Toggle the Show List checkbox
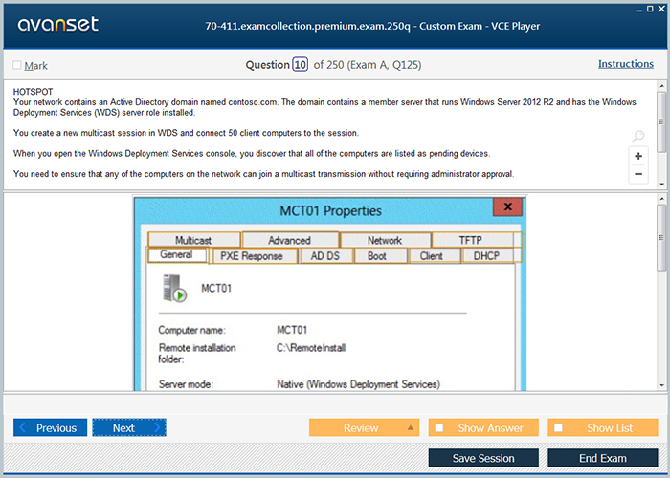Screen dimensions: 670x478 (x=558, y=427)
